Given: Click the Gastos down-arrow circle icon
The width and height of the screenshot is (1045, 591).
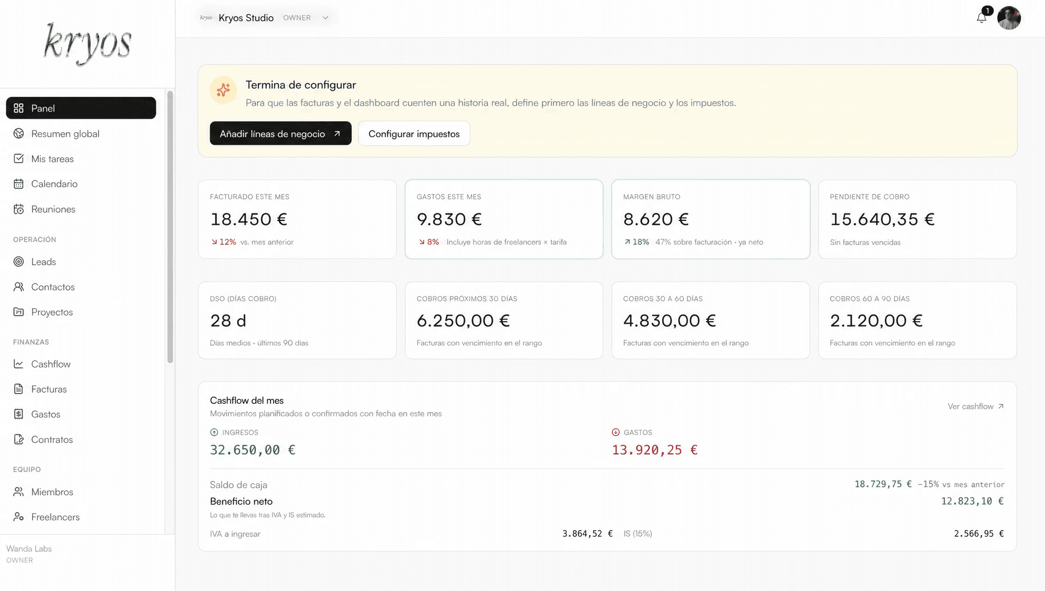Looking at the screenshot, I should pos(616,432).
